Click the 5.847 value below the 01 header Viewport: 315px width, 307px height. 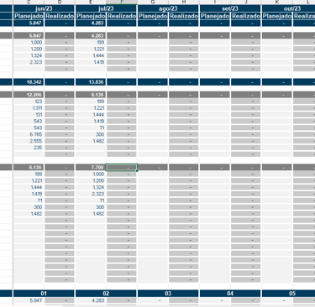click(x=29, y=300)
